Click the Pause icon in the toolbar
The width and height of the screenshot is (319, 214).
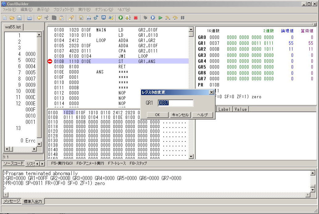tap(183, 18)
